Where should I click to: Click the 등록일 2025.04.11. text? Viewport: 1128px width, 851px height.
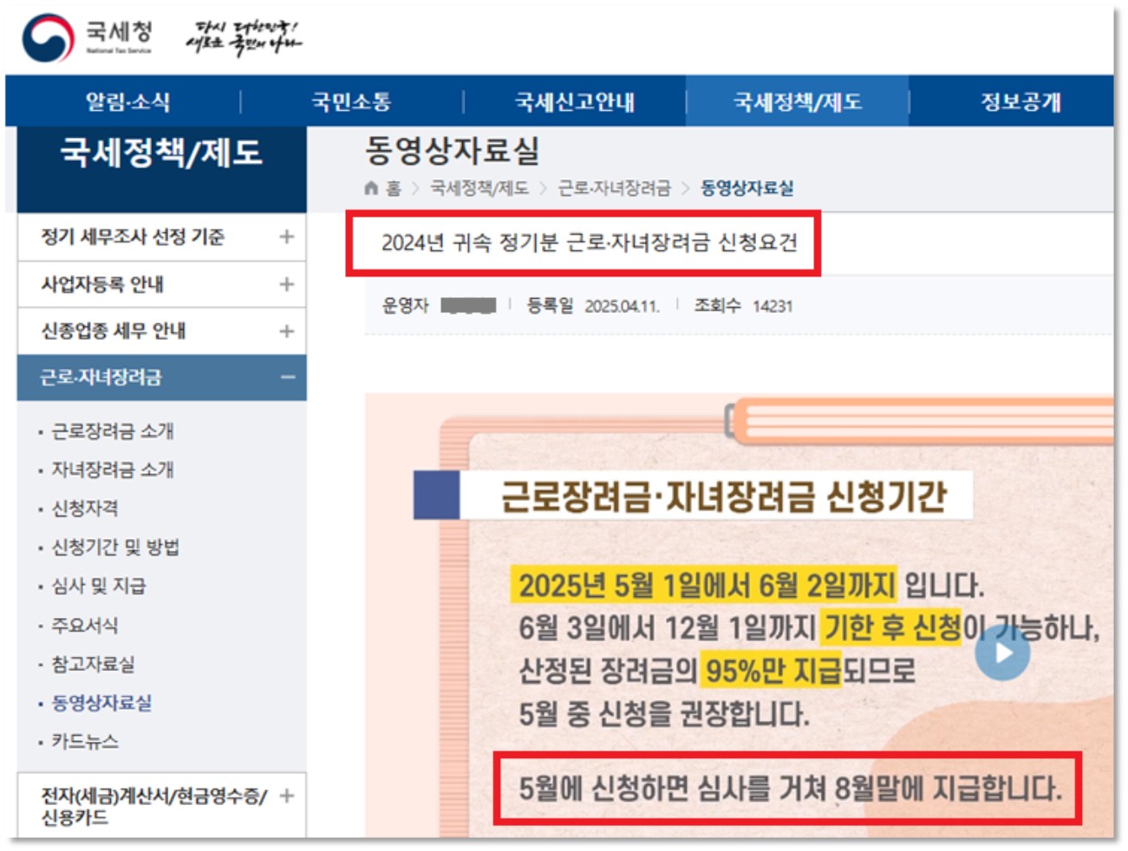tap(593, 306)
